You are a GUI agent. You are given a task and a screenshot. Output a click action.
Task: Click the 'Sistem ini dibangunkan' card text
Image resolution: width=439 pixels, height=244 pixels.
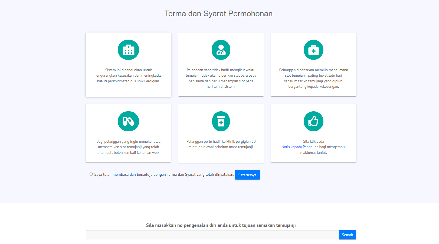click(128, 76)
